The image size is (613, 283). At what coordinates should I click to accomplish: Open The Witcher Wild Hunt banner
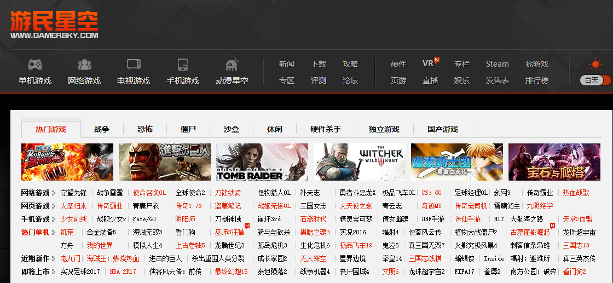click(x=359, y=162)
